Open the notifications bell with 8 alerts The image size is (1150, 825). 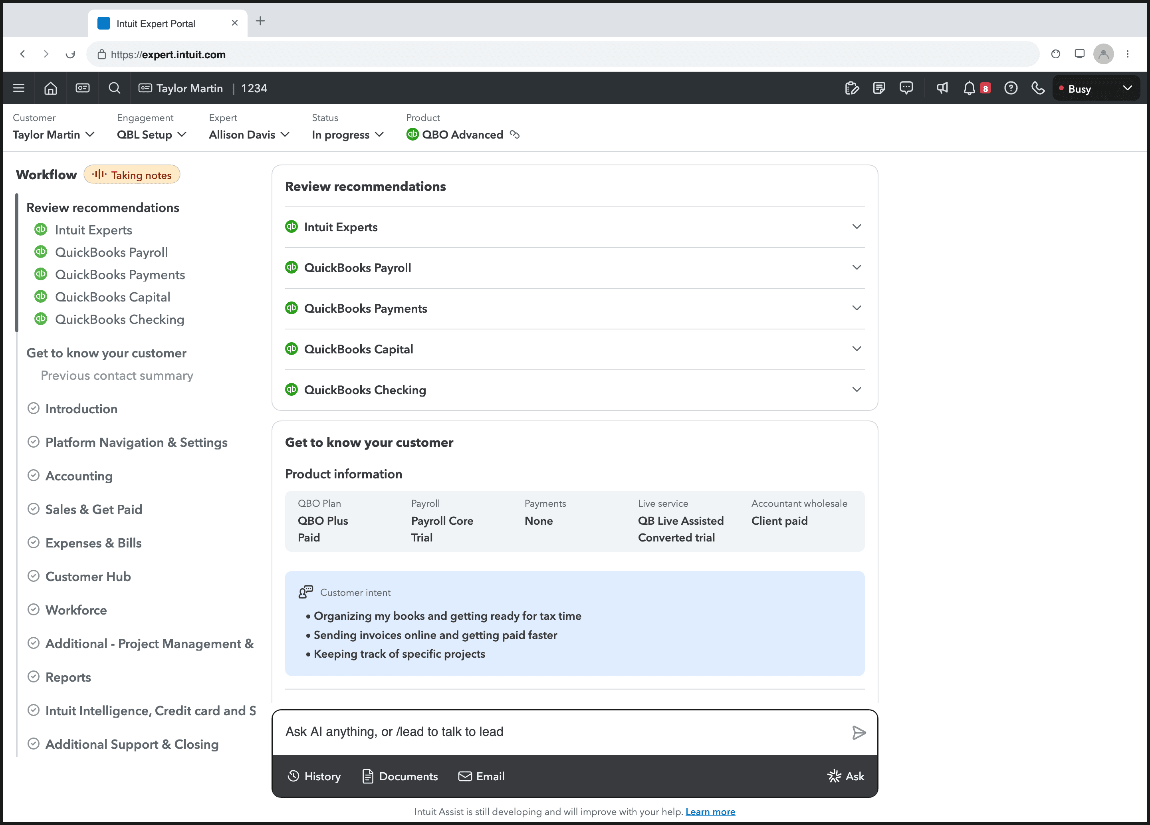pos(976,88)
